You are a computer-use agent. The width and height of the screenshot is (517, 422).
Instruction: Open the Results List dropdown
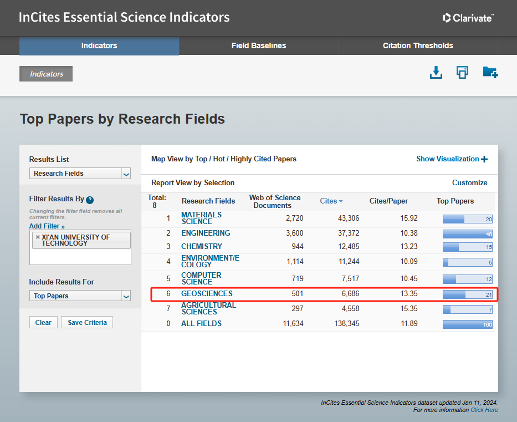pos(80,174)
